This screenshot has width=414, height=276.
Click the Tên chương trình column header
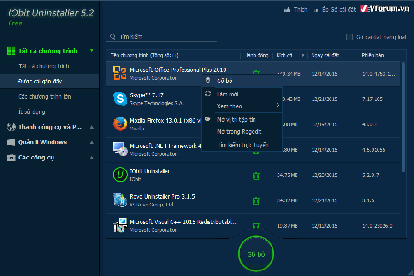[x=145, y=55]
